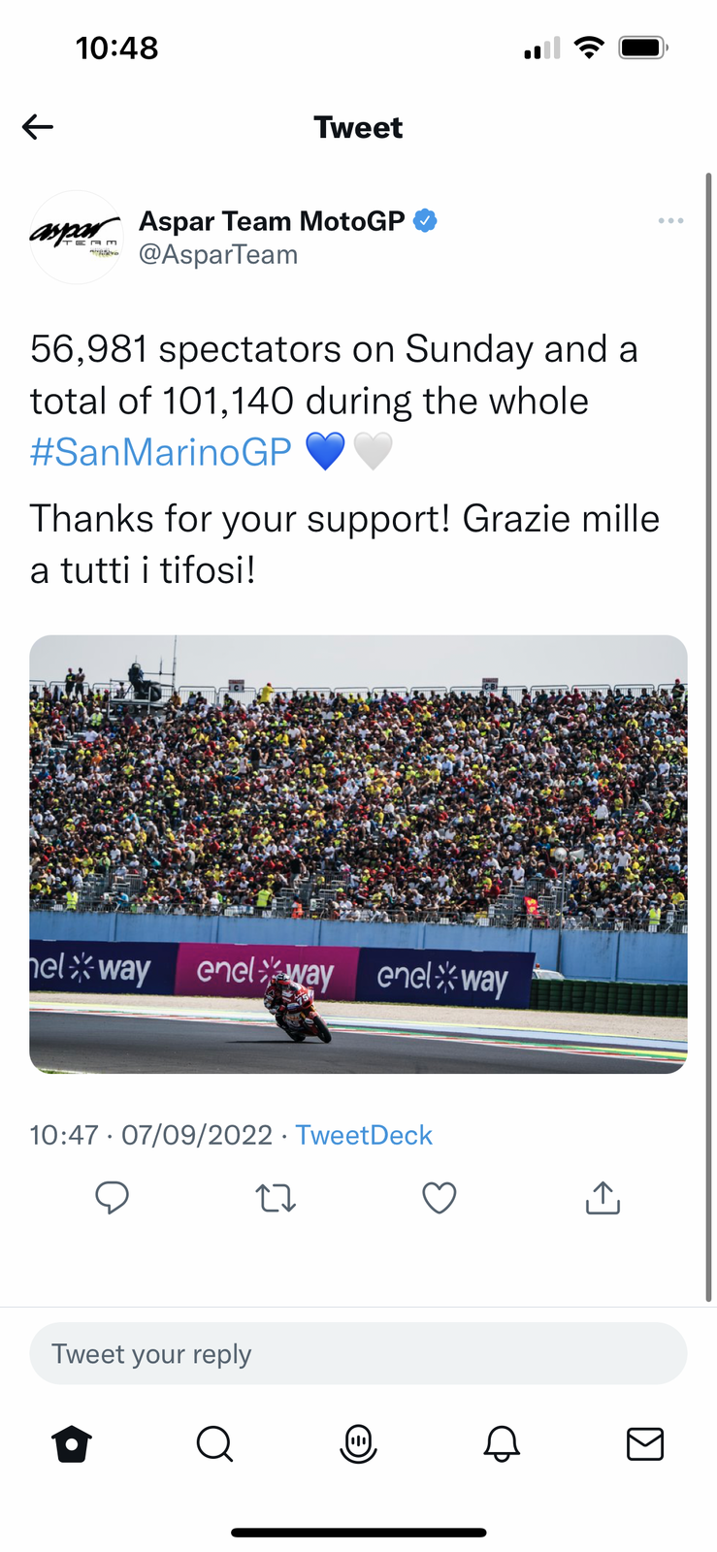Tap the share tweet icon

click(603, 1198)
